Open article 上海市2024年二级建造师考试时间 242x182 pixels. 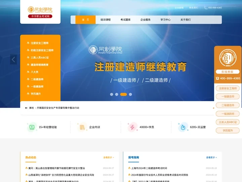[149, 168]
